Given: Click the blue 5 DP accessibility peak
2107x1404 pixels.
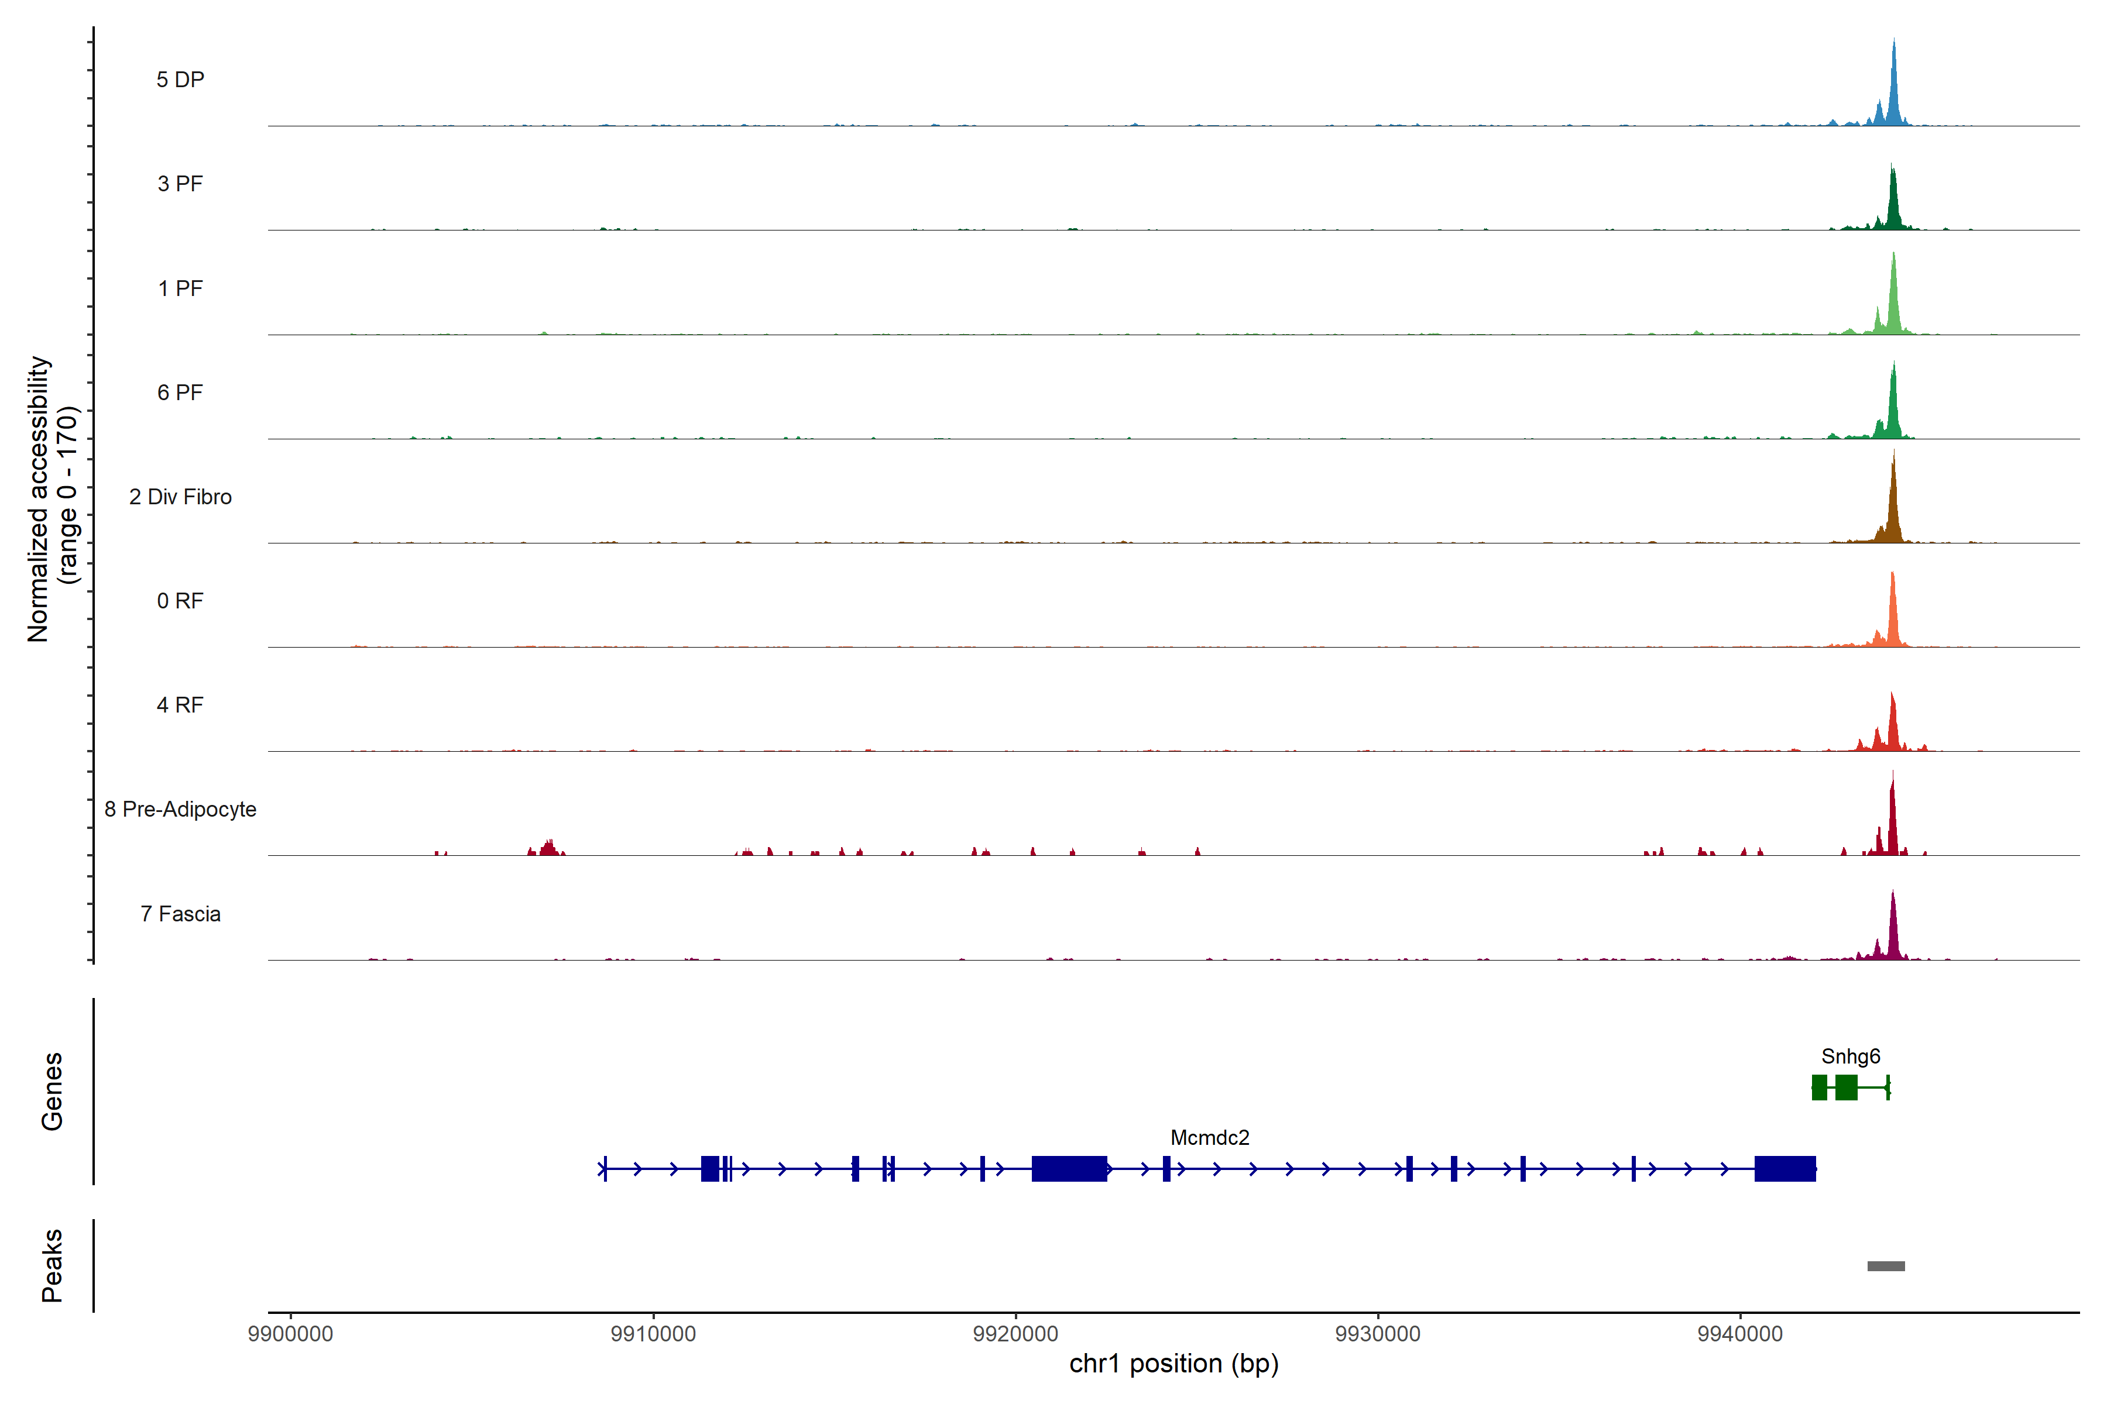Looking at the screenshot, I should tap(1893, 98).
